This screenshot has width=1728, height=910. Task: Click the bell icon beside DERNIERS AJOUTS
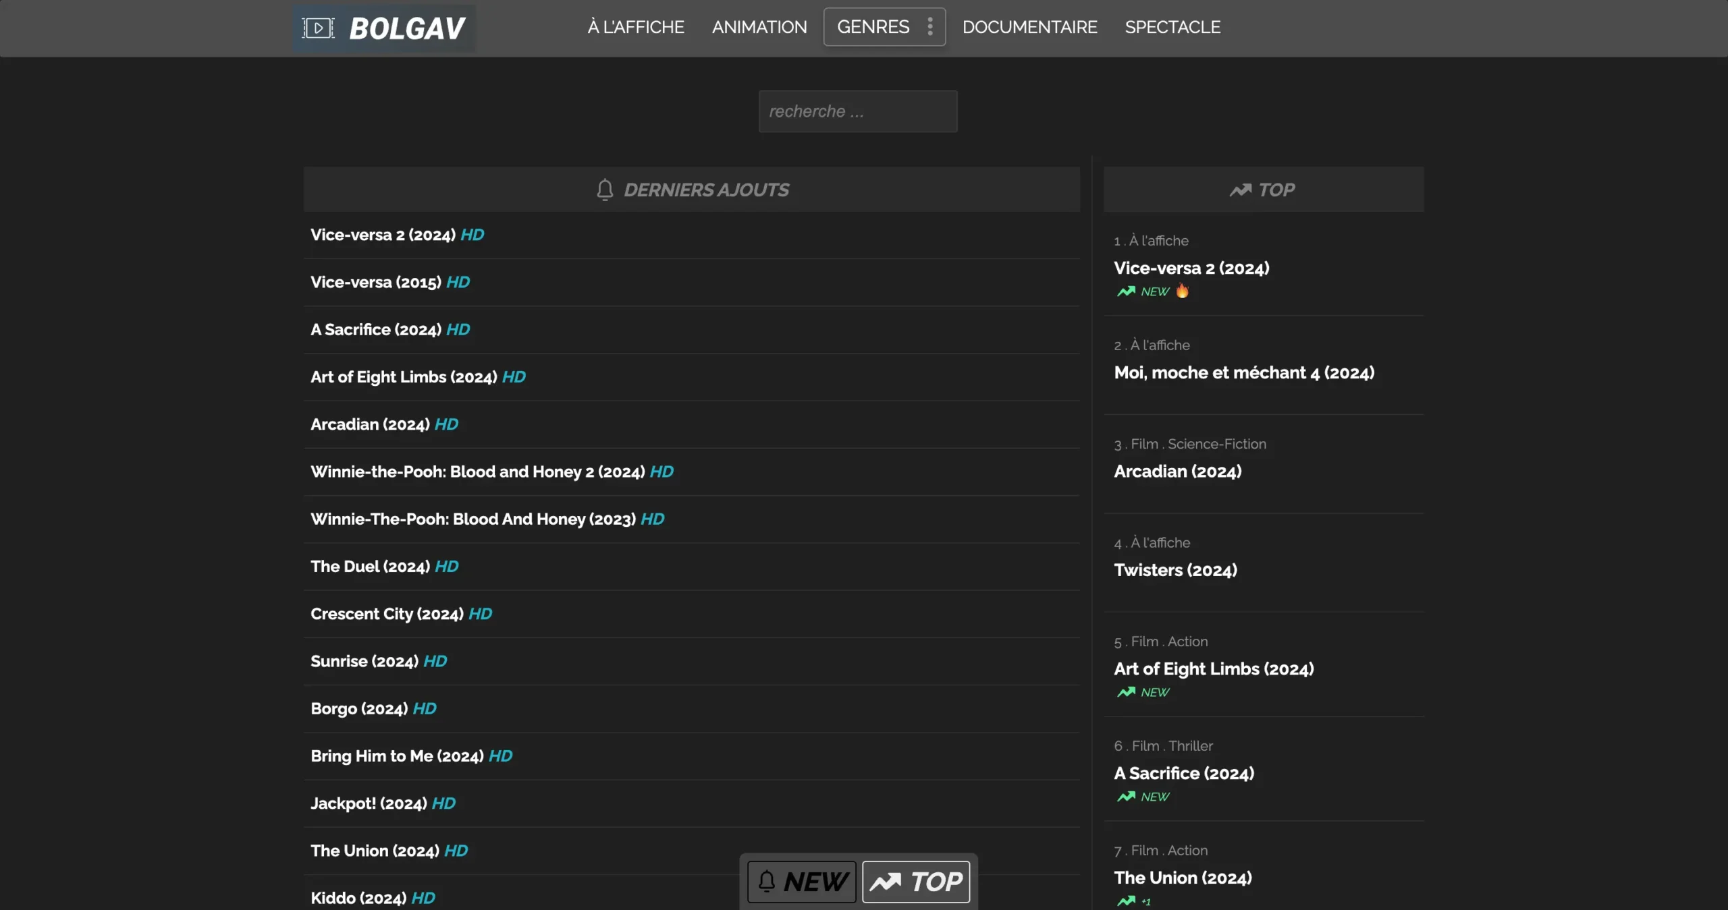tap(605, 190)
